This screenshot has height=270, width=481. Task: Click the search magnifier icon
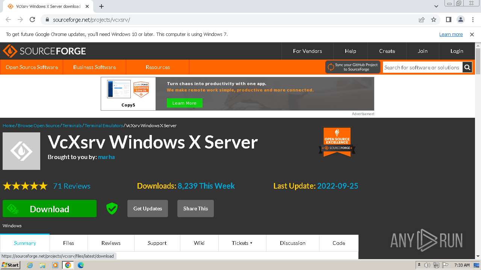tap(467, 67)
